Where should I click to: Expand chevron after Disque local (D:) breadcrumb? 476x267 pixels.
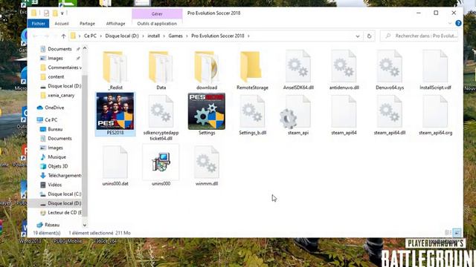(x=143, y=36)
